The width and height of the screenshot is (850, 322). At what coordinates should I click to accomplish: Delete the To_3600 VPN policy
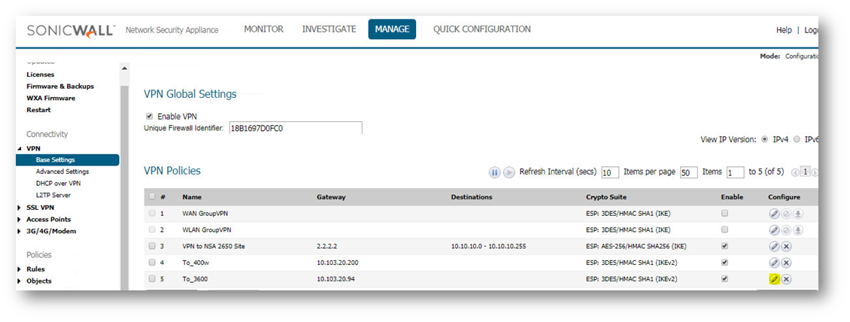786,279
